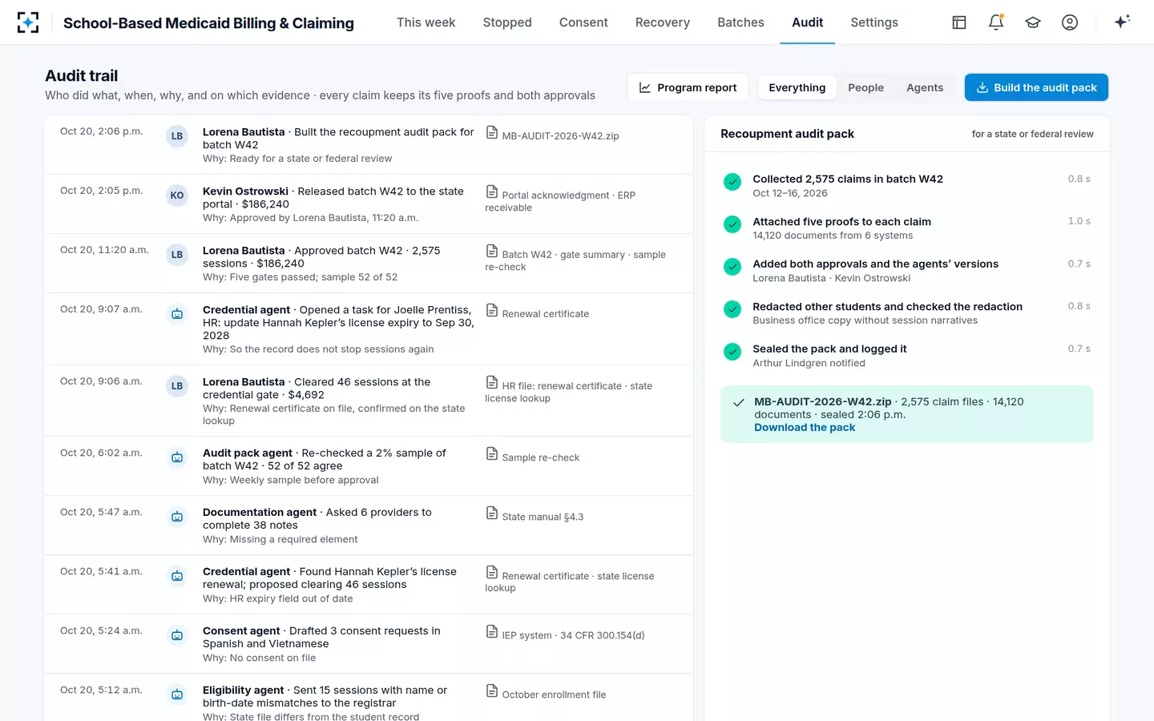The height and width of the screenshot is (721, 1154).
Task: Open the user account icon
Action: point(1070,22)
